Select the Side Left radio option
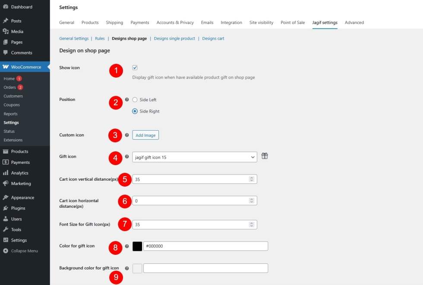The width and height of the screenshot is (423, 285). point(135,100)
